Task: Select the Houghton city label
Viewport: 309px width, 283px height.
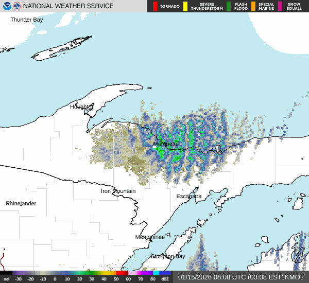Action: coord(82,107)
